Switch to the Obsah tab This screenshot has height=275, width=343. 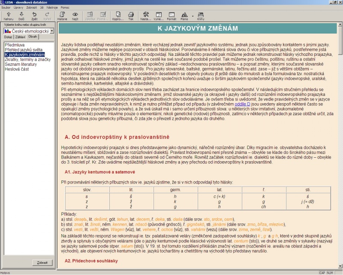(33, 37)
